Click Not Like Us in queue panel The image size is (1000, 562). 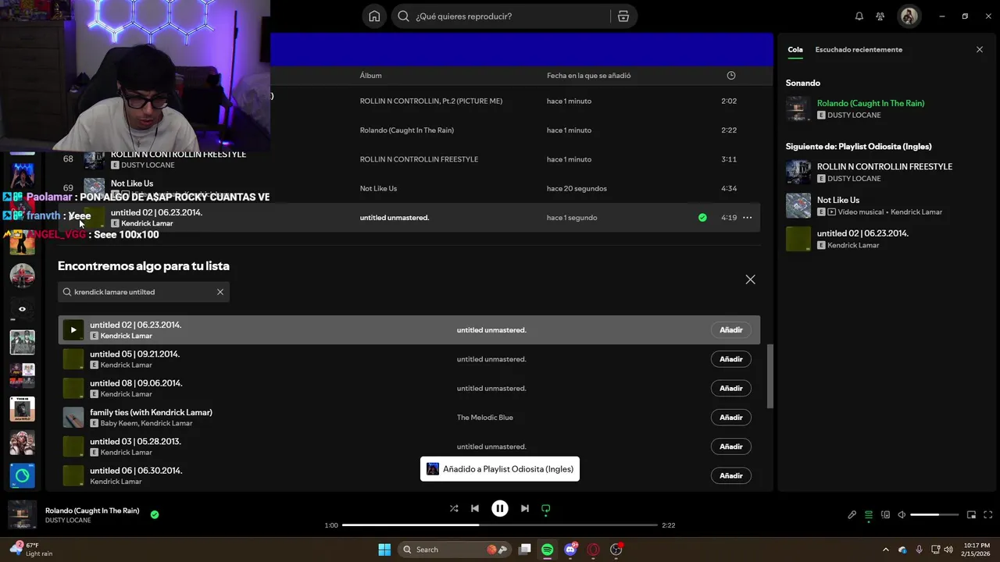(838, 200)
